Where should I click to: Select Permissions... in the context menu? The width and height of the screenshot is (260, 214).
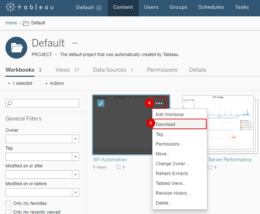[180, 144]
